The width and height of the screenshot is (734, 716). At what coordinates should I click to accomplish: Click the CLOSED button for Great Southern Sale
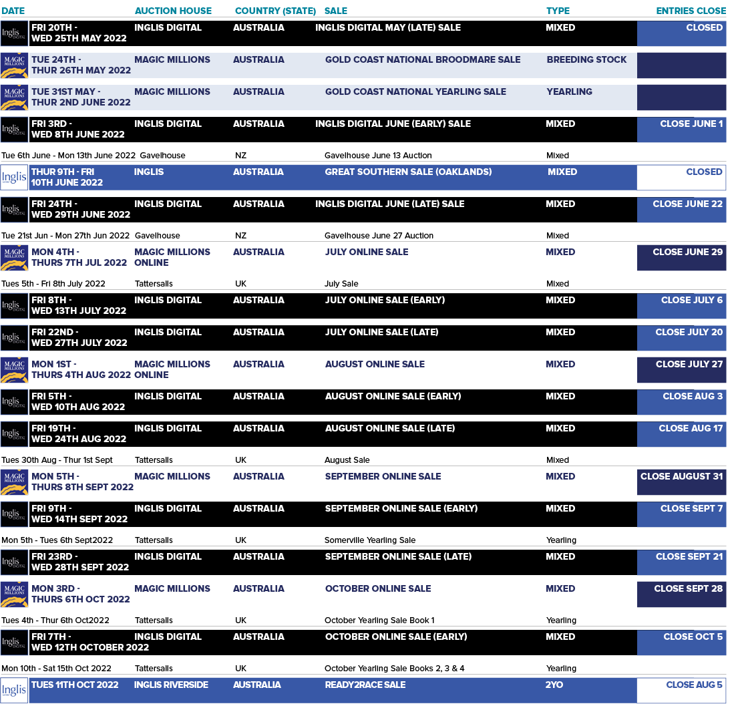681,178
